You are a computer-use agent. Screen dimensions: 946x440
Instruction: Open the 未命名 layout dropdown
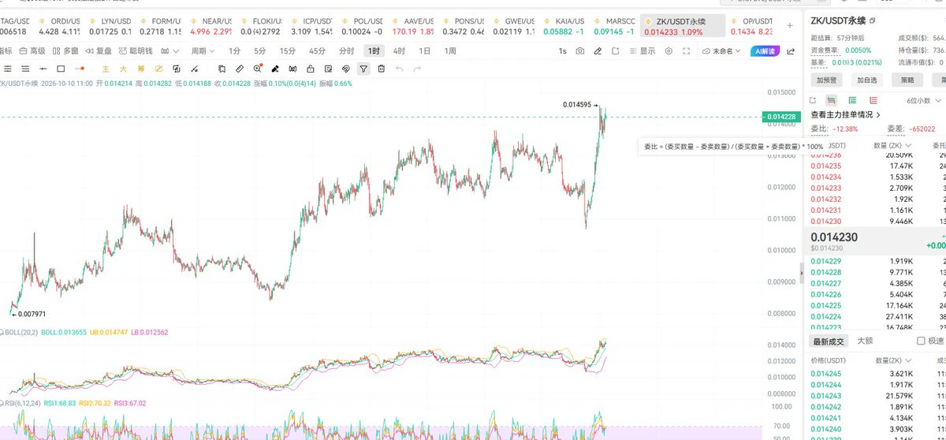pyautogui.click(x=721, y=51)
